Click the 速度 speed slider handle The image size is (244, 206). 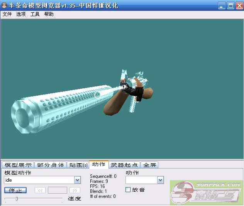[16, 199]
